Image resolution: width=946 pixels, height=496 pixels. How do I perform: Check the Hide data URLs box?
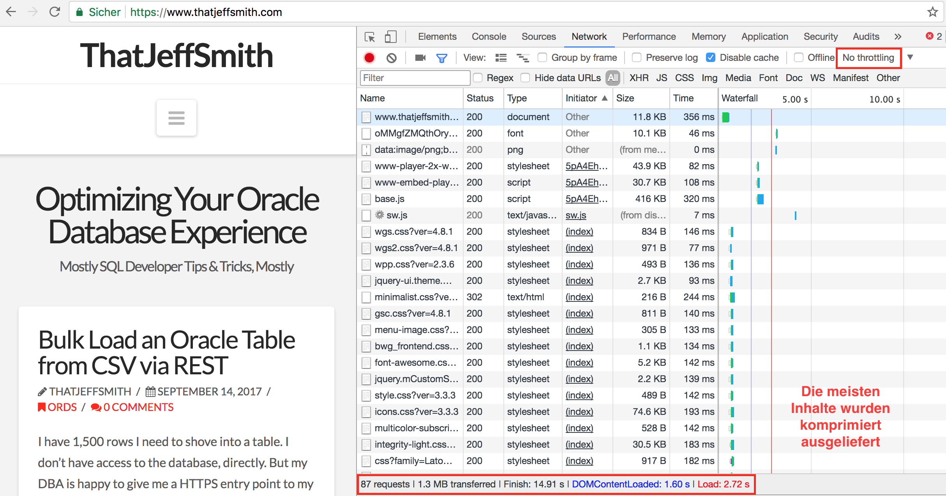tap(526, 78)
